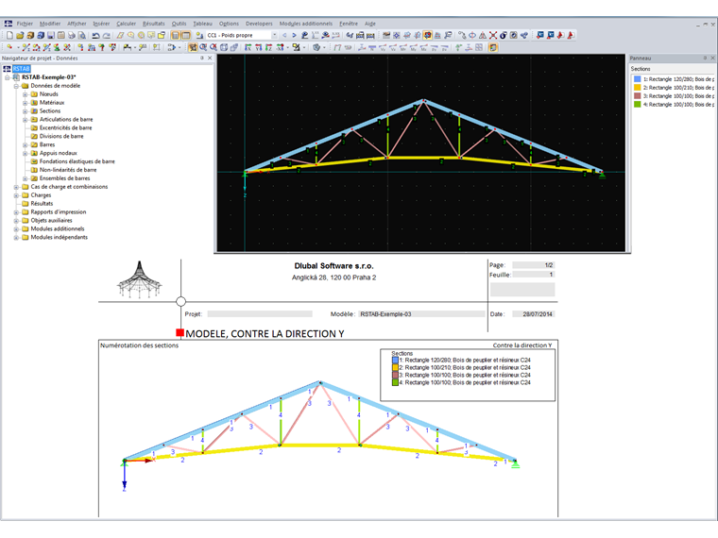Toggle the highlighted show-whole-model view button
This screenshot has height=538, width=718.
click(x=193, y=47)
